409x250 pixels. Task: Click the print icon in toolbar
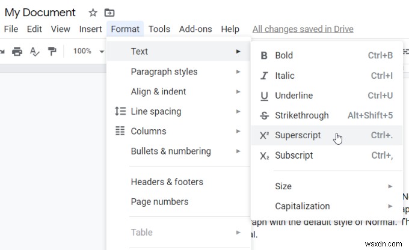click(x=17, y=51)
